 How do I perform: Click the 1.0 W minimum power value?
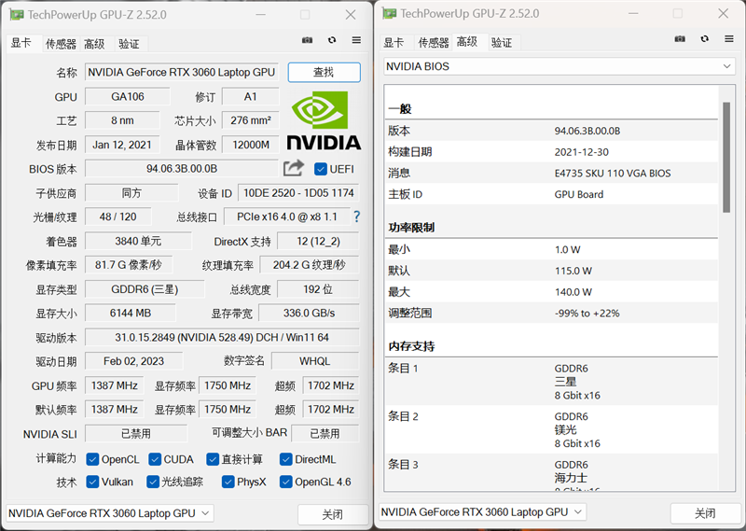coord(567,249)
